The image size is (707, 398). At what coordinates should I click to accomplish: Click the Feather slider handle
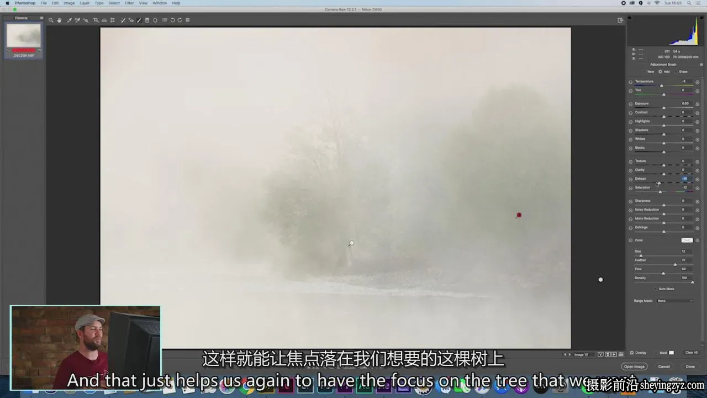click(675, 264)
